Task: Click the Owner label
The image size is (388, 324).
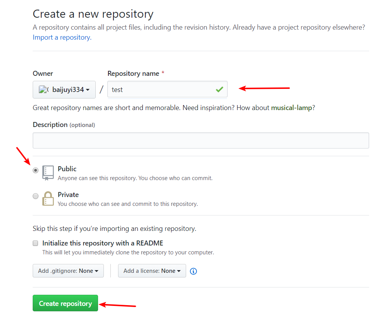Action: (43, 73)
